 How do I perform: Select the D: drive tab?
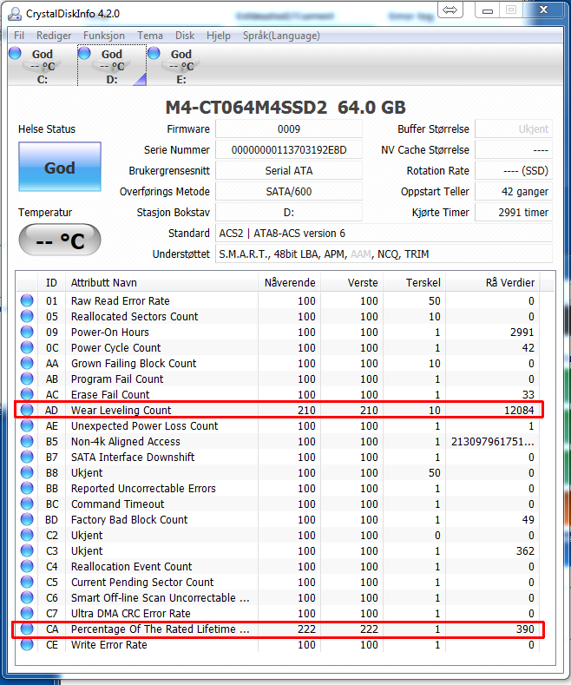[x=112, y=65]
